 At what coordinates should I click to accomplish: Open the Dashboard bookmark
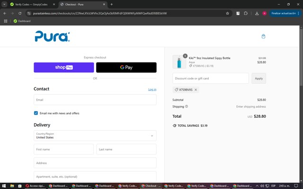coord(22,21)
